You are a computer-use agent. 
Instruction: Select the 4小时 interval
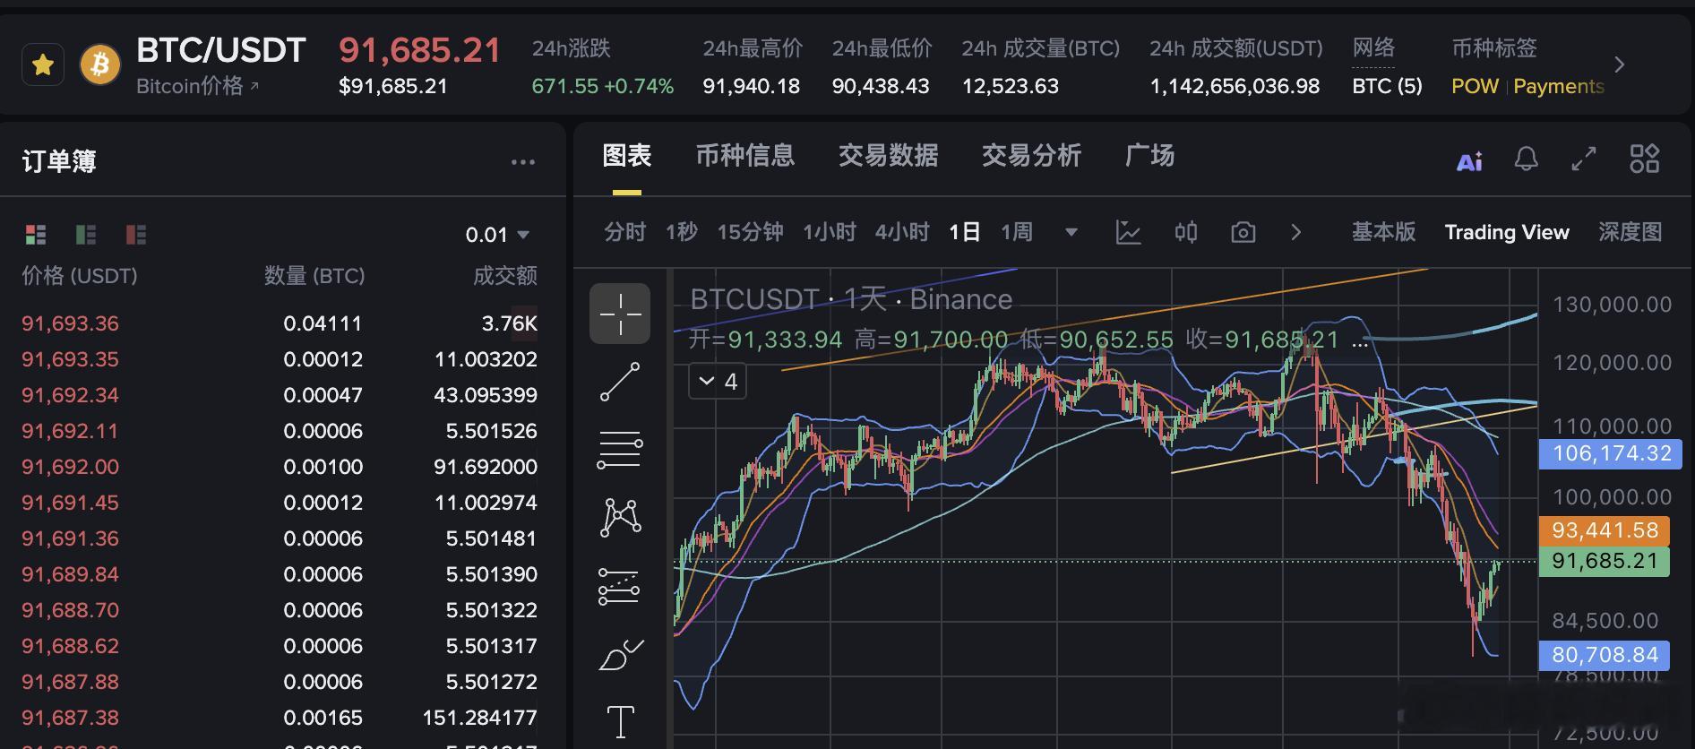(902, 232)
